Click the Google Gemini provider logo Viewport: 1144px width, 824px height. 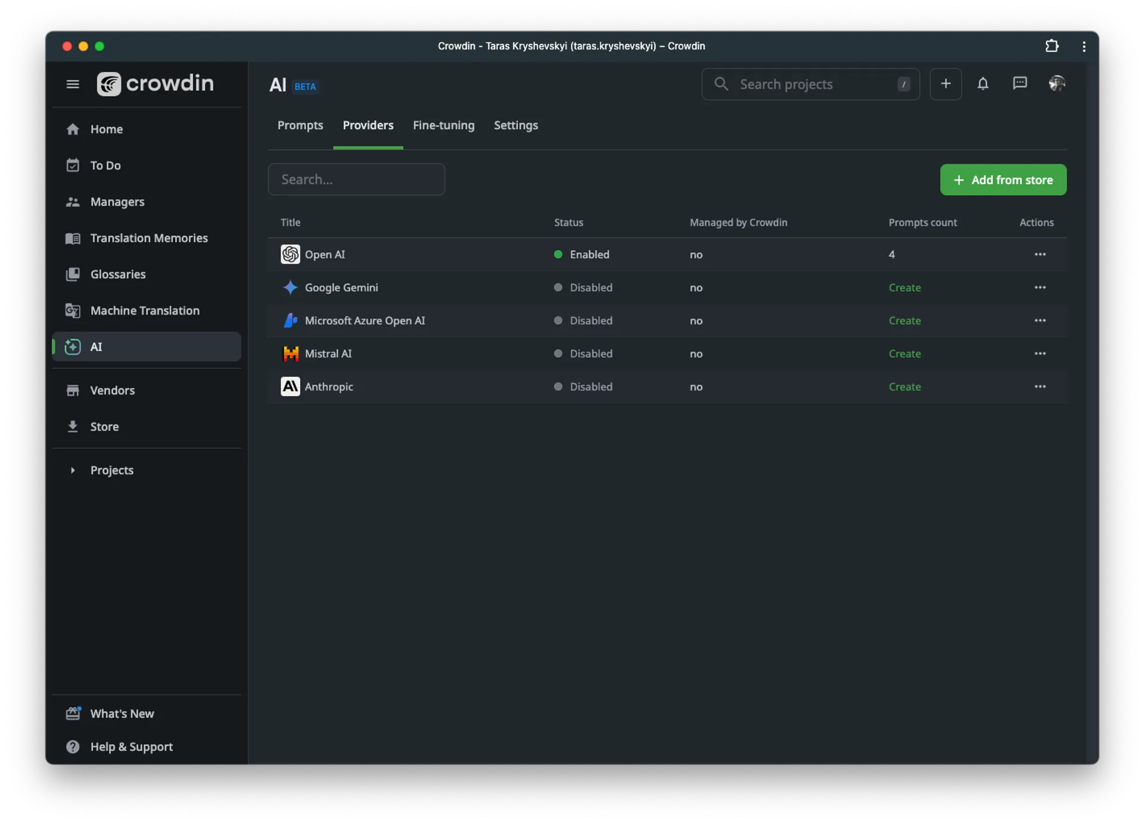pos(290,288)
